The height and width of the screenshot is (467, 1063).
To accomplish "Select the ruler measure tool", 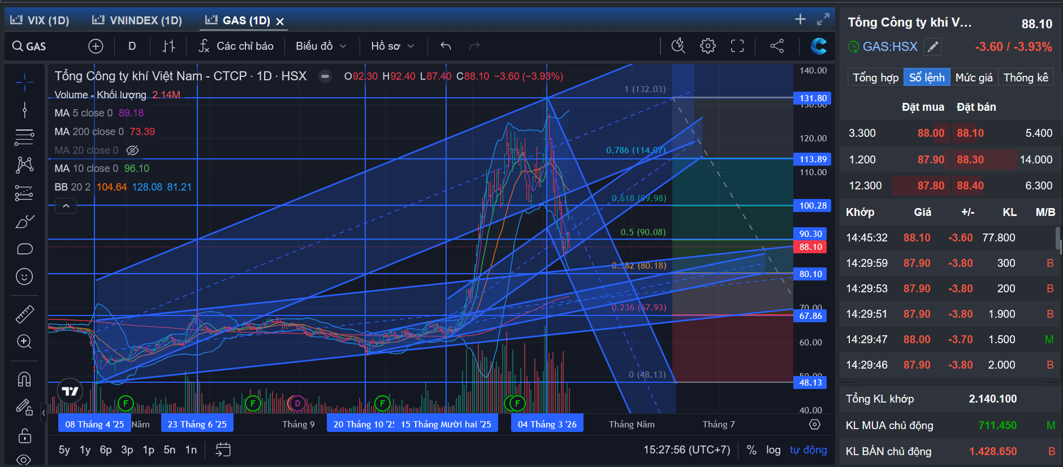I will pos(24,314).
